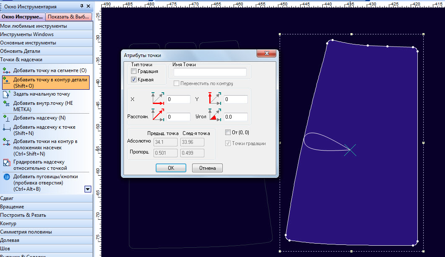Toggle the 'Точки градации' checkbox
The image size is (445, 257).
(228, 143)
